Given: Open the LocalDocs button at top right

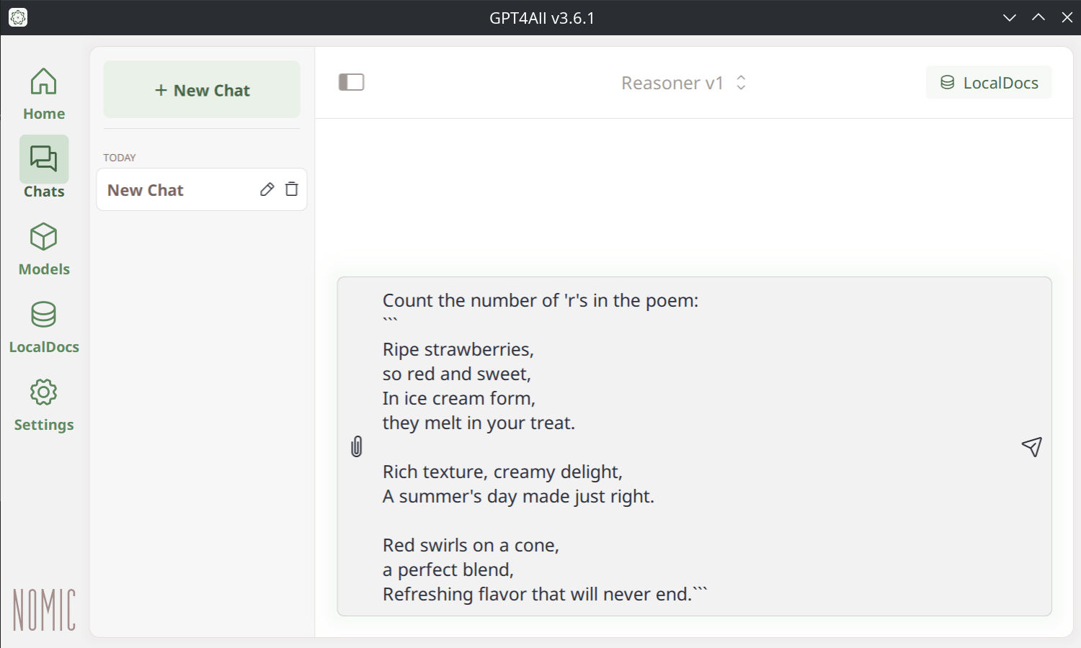Looking at the screenshot, I should [989, 83].
